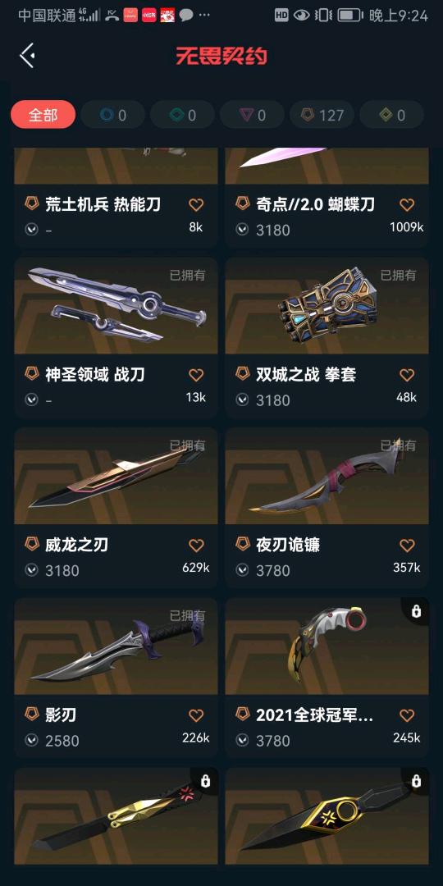The height and width of the screenshot is (886, 443).
Task: Tap the 夜刃诡镰 knife image
Action: [x=327, y=476]
